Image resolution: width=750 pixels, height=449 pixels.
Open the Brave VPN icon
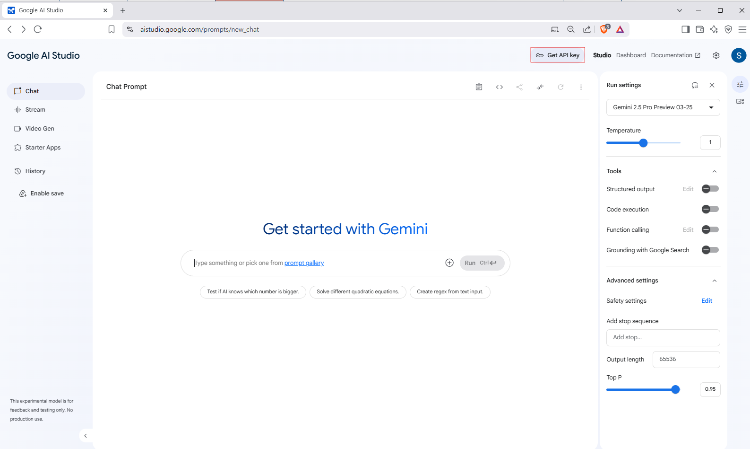728,29
